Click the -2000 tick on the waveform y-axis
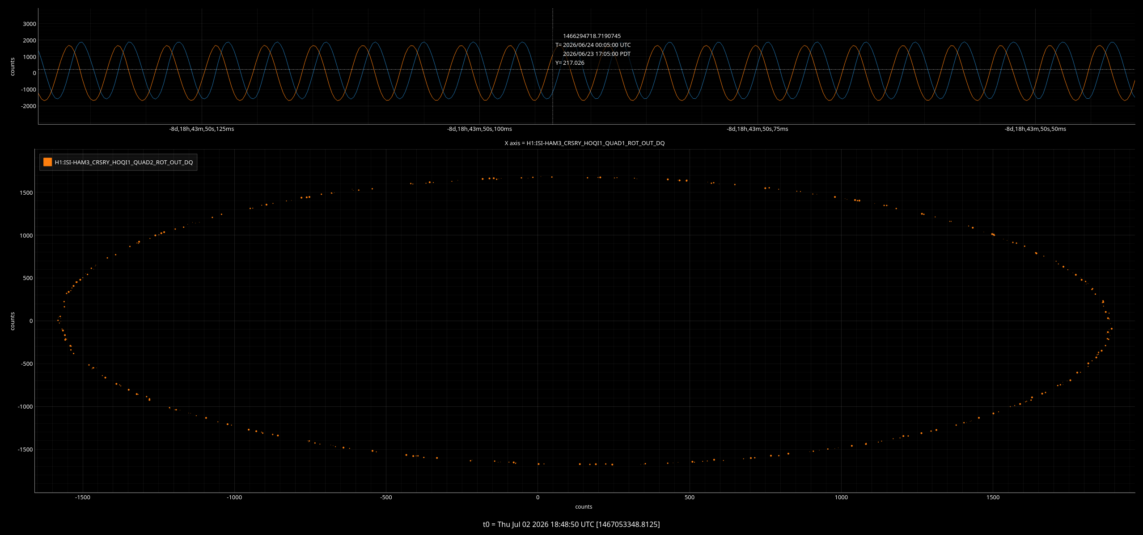1143x535 pixels. coord(29,106)
